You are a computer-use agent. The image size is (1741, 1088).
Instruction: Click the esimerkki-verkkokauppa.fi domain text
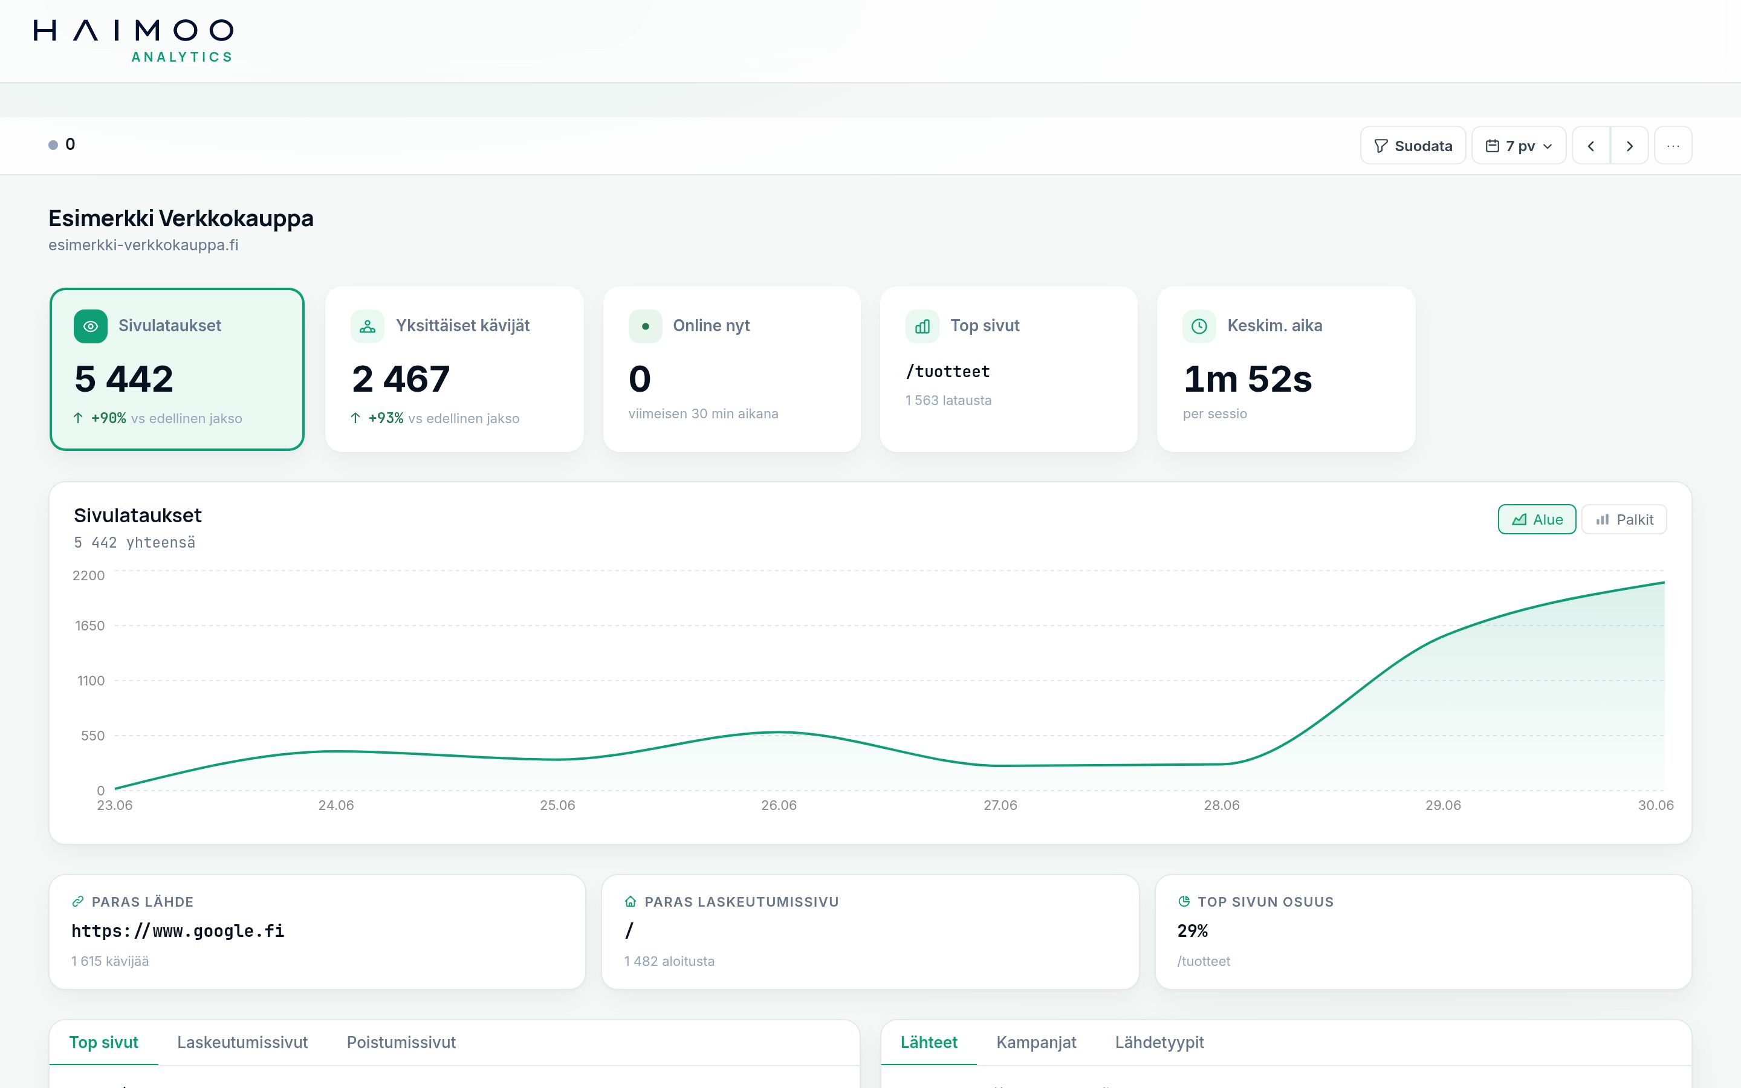pyautogui.click(x=143, y=245)
